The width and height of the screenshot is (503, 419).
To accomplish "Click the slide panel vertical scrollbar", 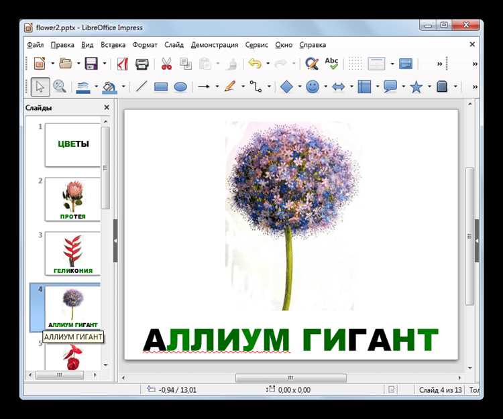I will (x=105, y=168).
